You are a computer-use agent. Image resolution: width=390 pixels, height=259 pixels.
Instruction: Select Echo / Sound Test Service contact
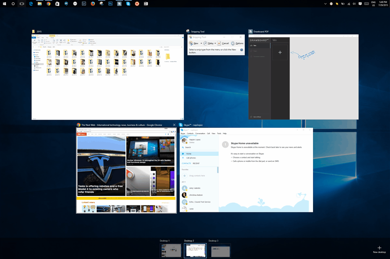click(x=199, y=202)
